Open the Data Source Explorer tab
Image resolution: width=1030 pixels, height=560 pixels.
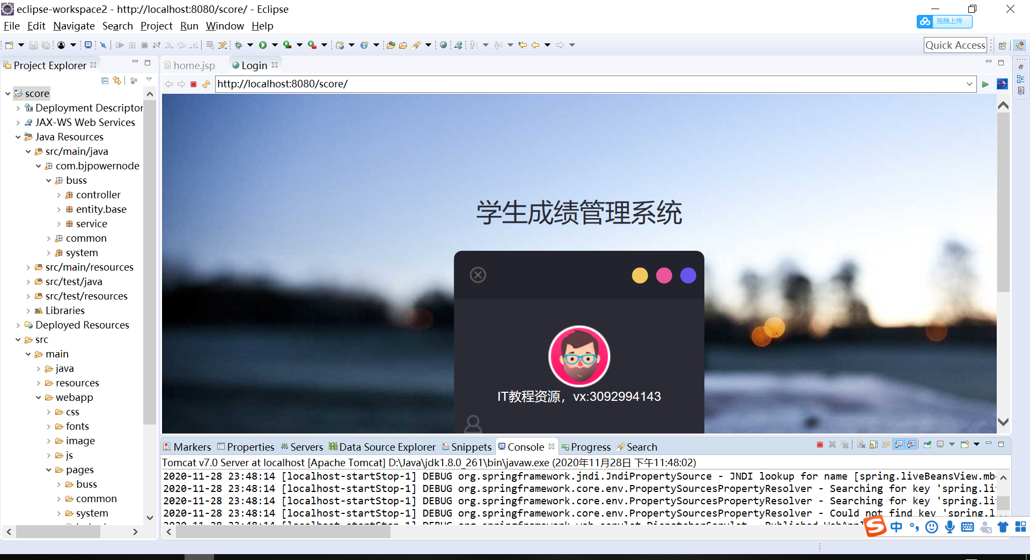click(382, 447)
